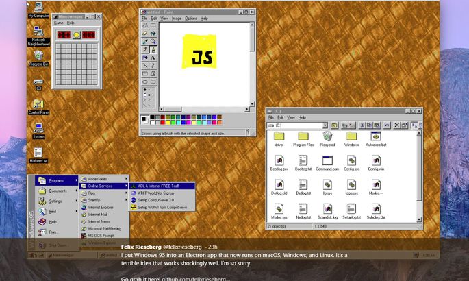Image resolution: width=469 pixels, height=281 pixels.
Task: Click the Delete X icon in C: window toolbar
Action: [x=396, y=125]
